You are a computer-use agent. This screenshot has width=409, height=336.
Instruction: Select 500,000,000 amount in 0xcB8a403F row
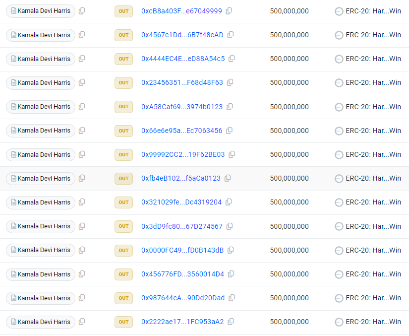[x=289, y=11]
